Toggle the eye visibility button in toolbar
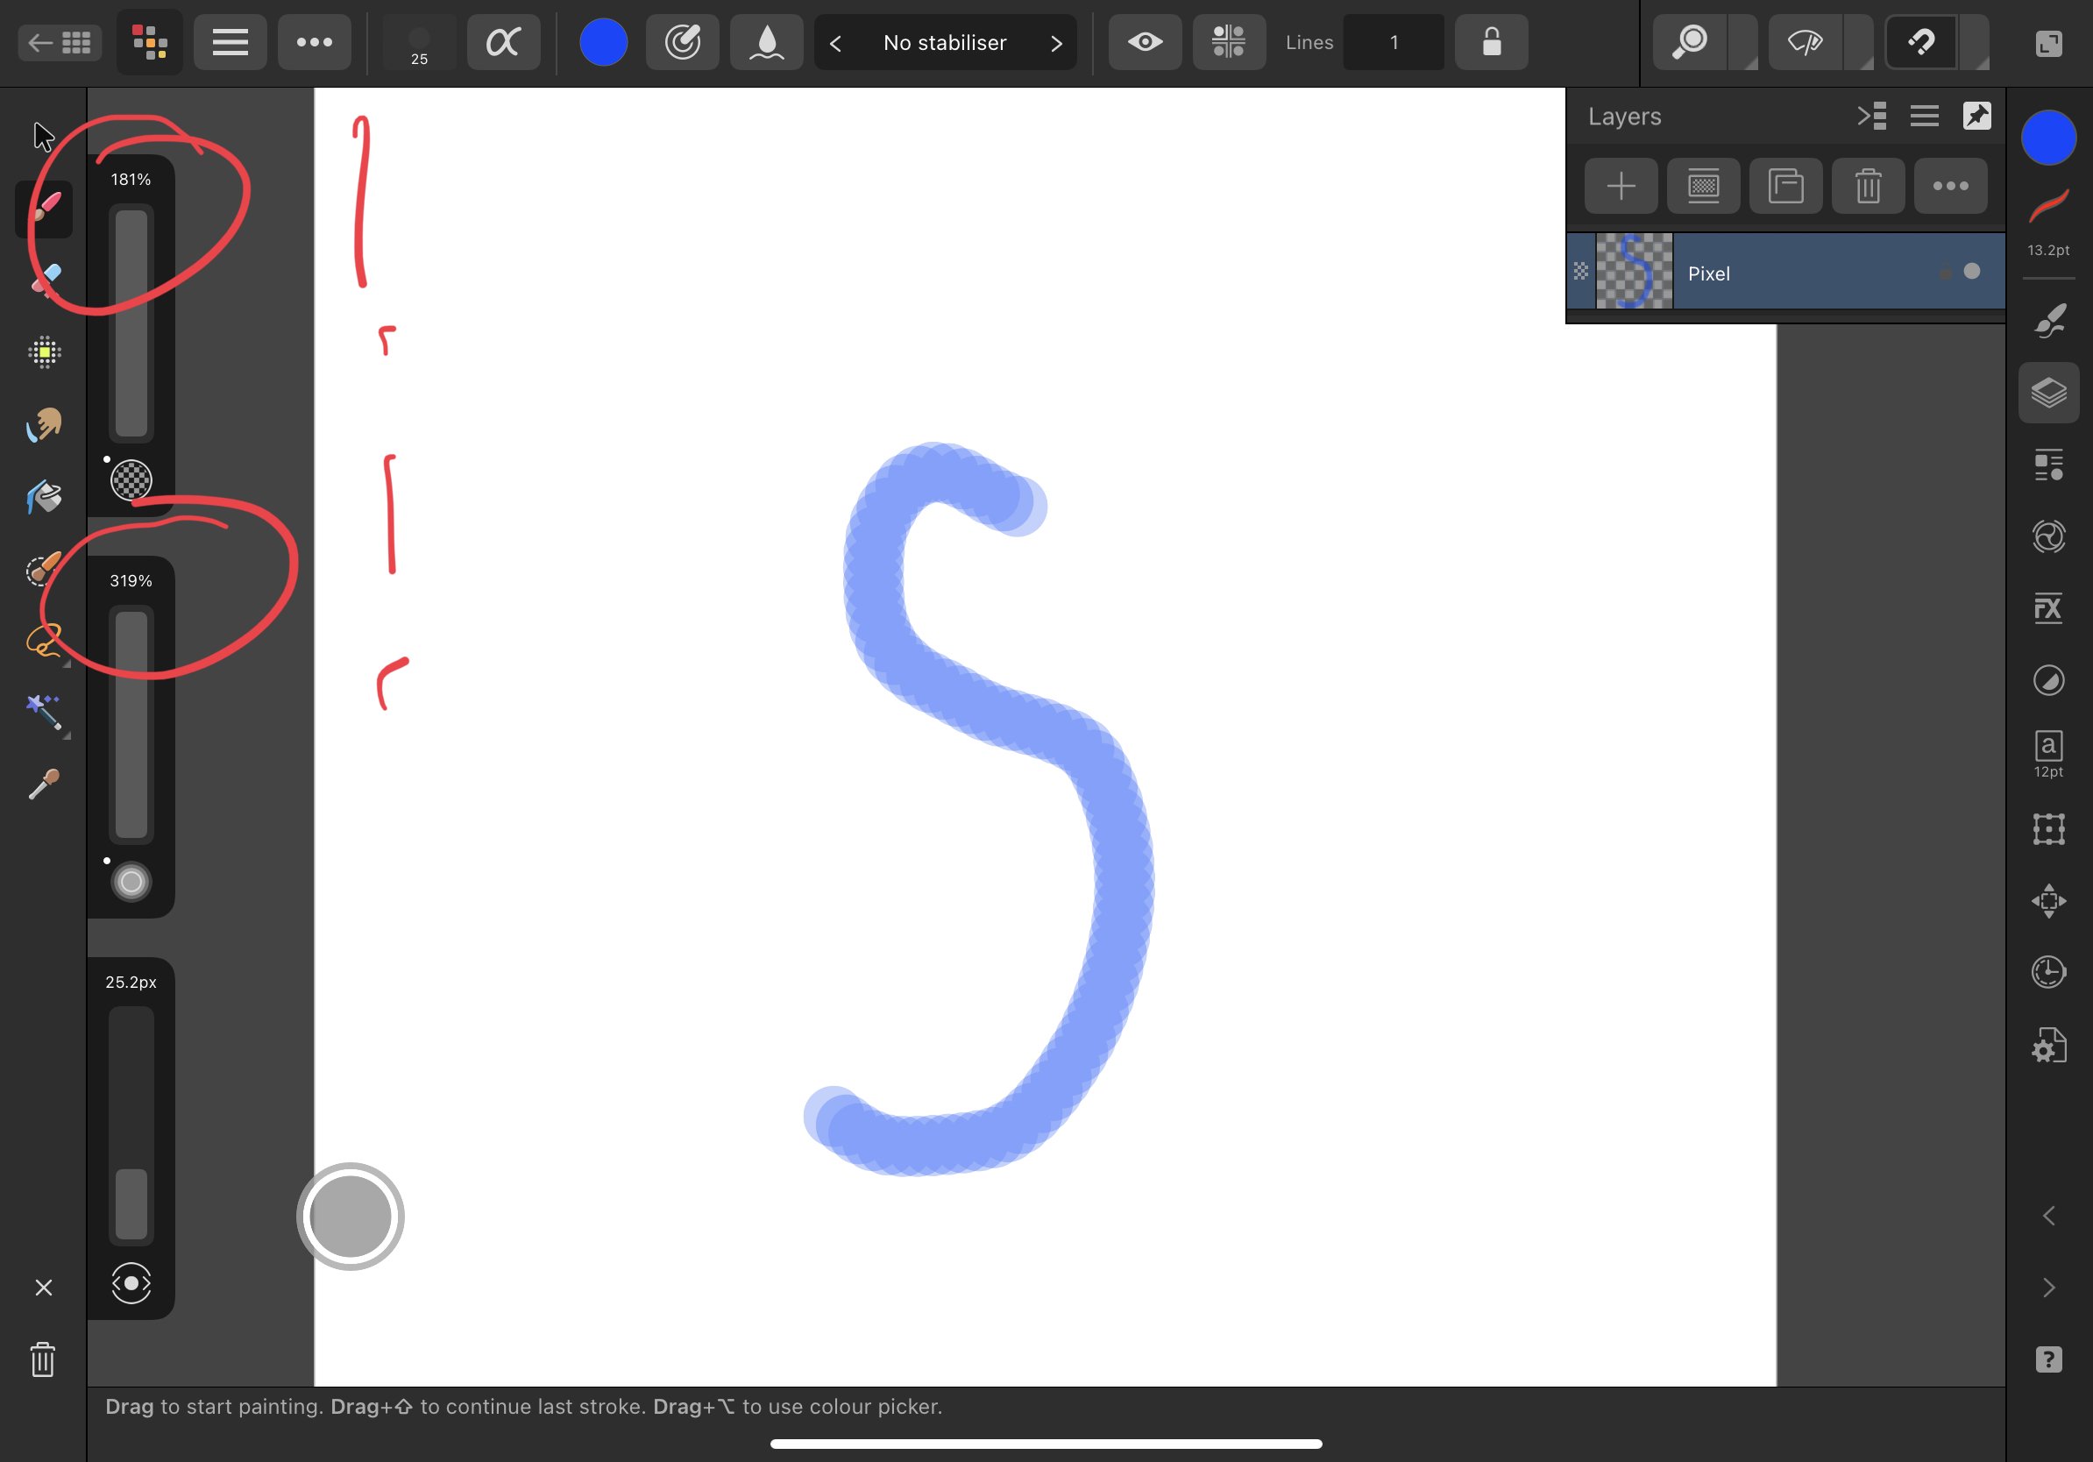 [1145, 42]
